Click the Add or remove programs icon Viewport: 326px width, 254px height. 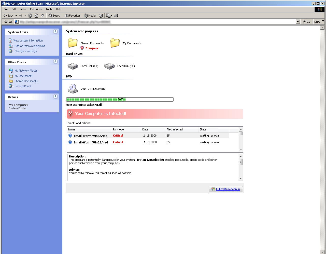(x=11, y=46)
